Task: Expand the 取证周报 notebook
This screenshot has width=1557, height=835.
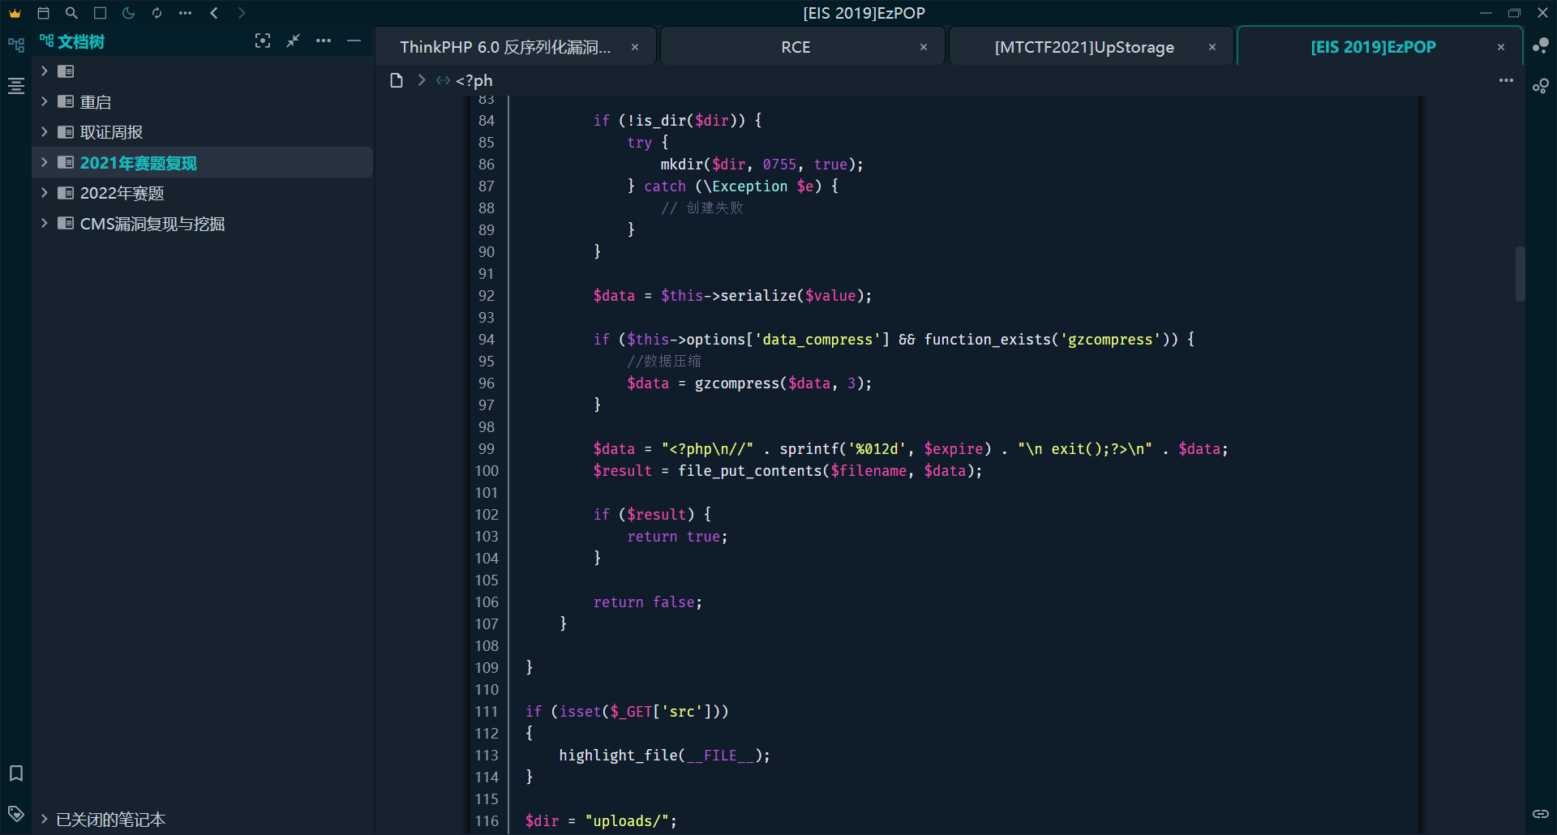Action: (45, 131)
